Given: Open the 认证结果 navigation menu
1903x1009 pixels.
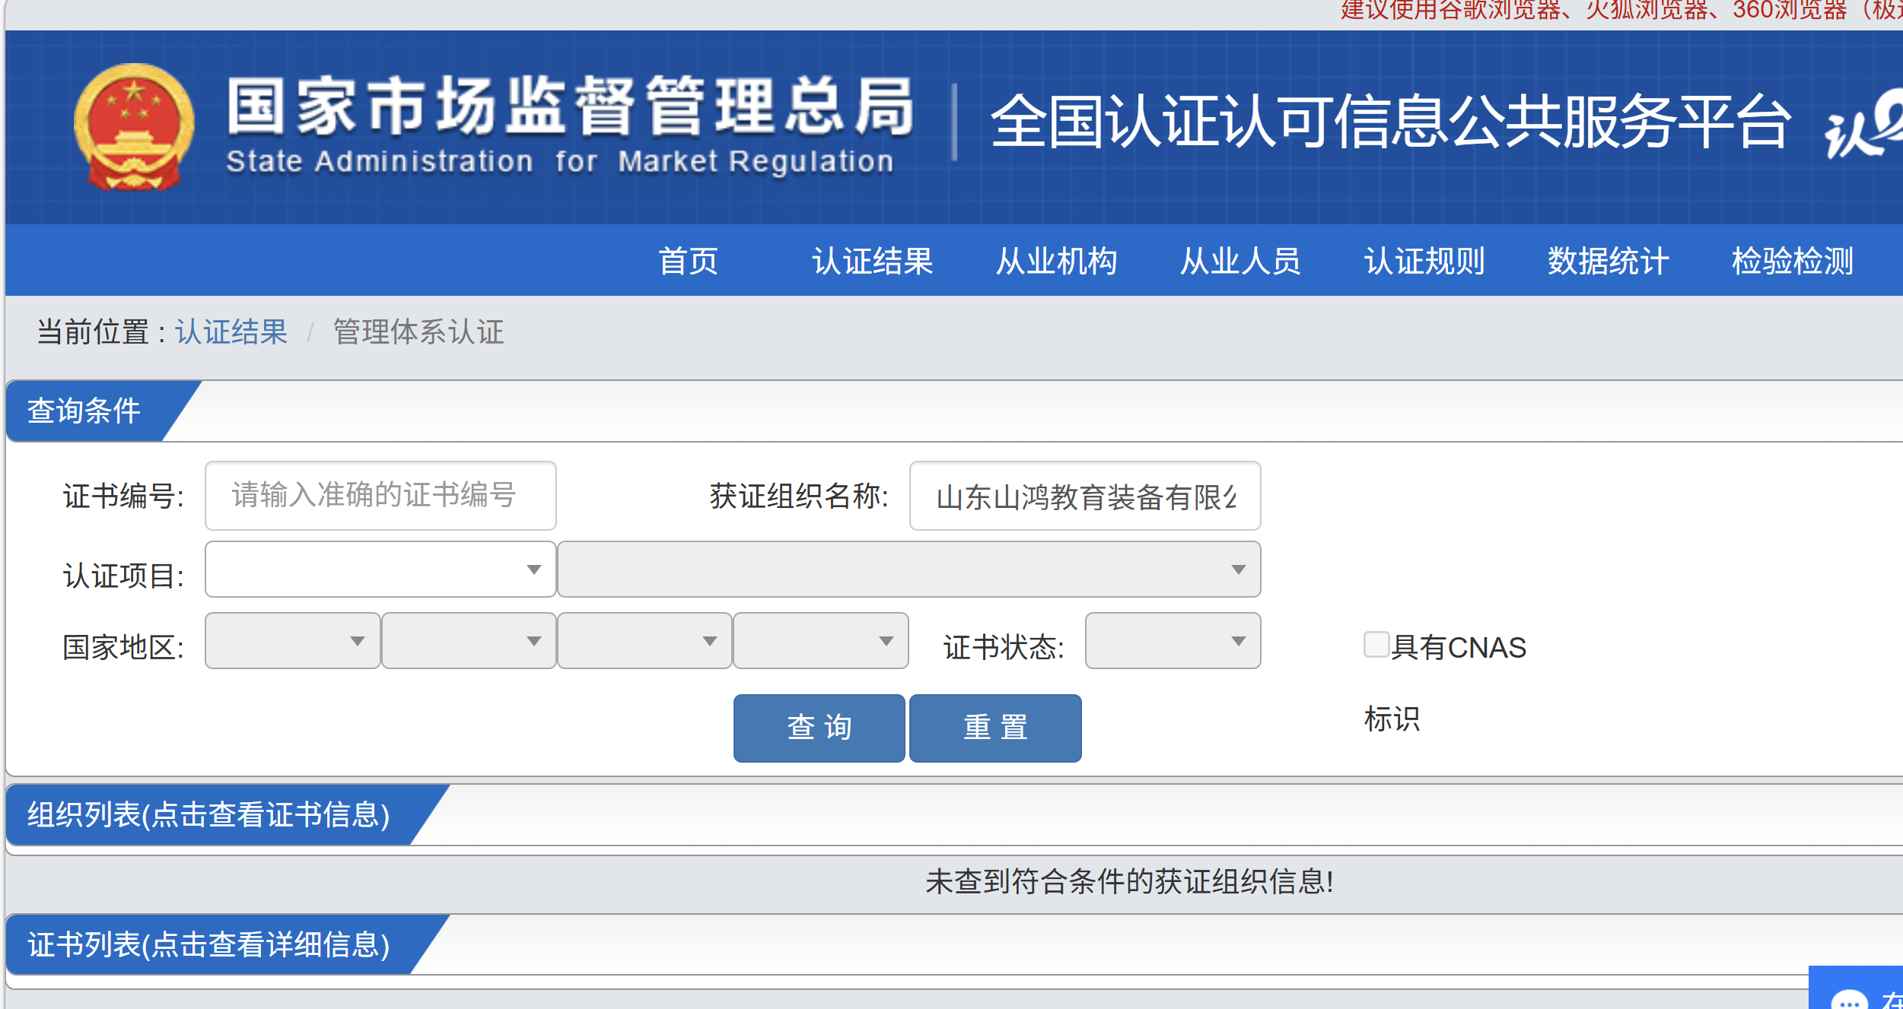Looking at the screenshot, I should 872,261.
